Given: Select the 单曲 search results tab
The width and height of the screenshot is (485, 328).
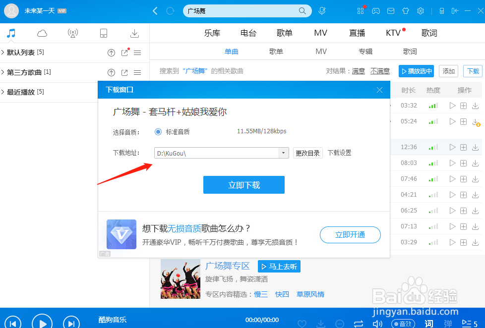Looking at the screenshot, I should 232,52.
